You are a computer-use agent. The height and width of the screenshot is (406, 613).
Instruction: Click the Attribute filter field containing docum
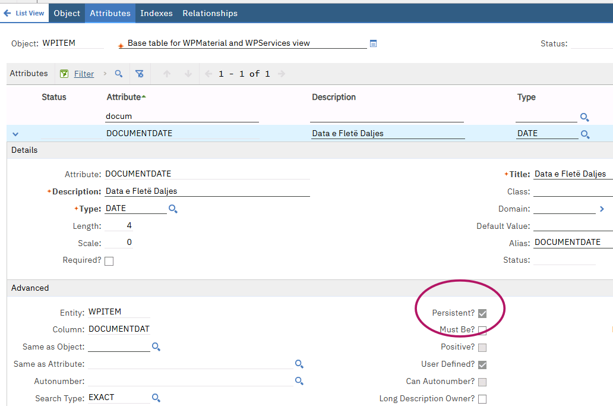[x=182, y=117]
